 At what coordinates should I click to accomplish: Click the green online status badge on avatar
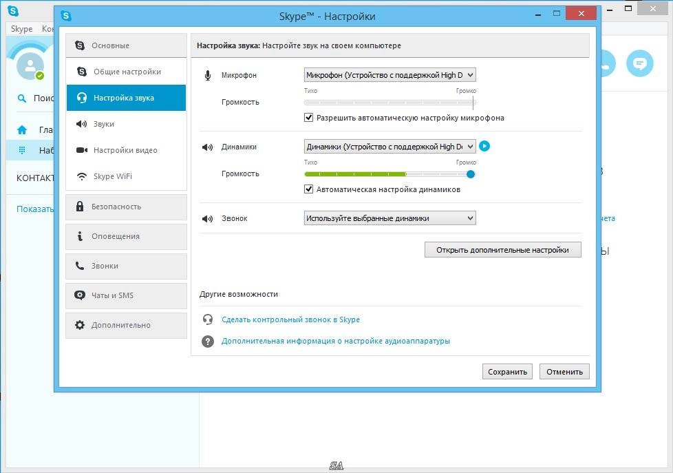tap(40, 76)
